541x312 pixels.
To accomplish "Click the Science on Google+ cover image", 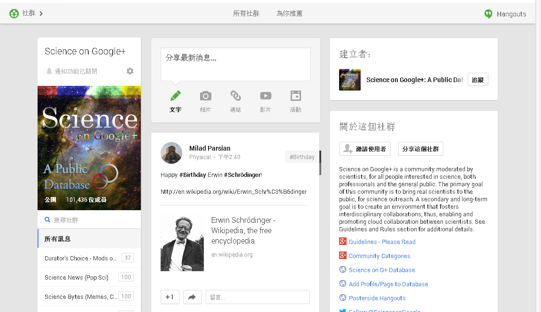I will point(89,148).
